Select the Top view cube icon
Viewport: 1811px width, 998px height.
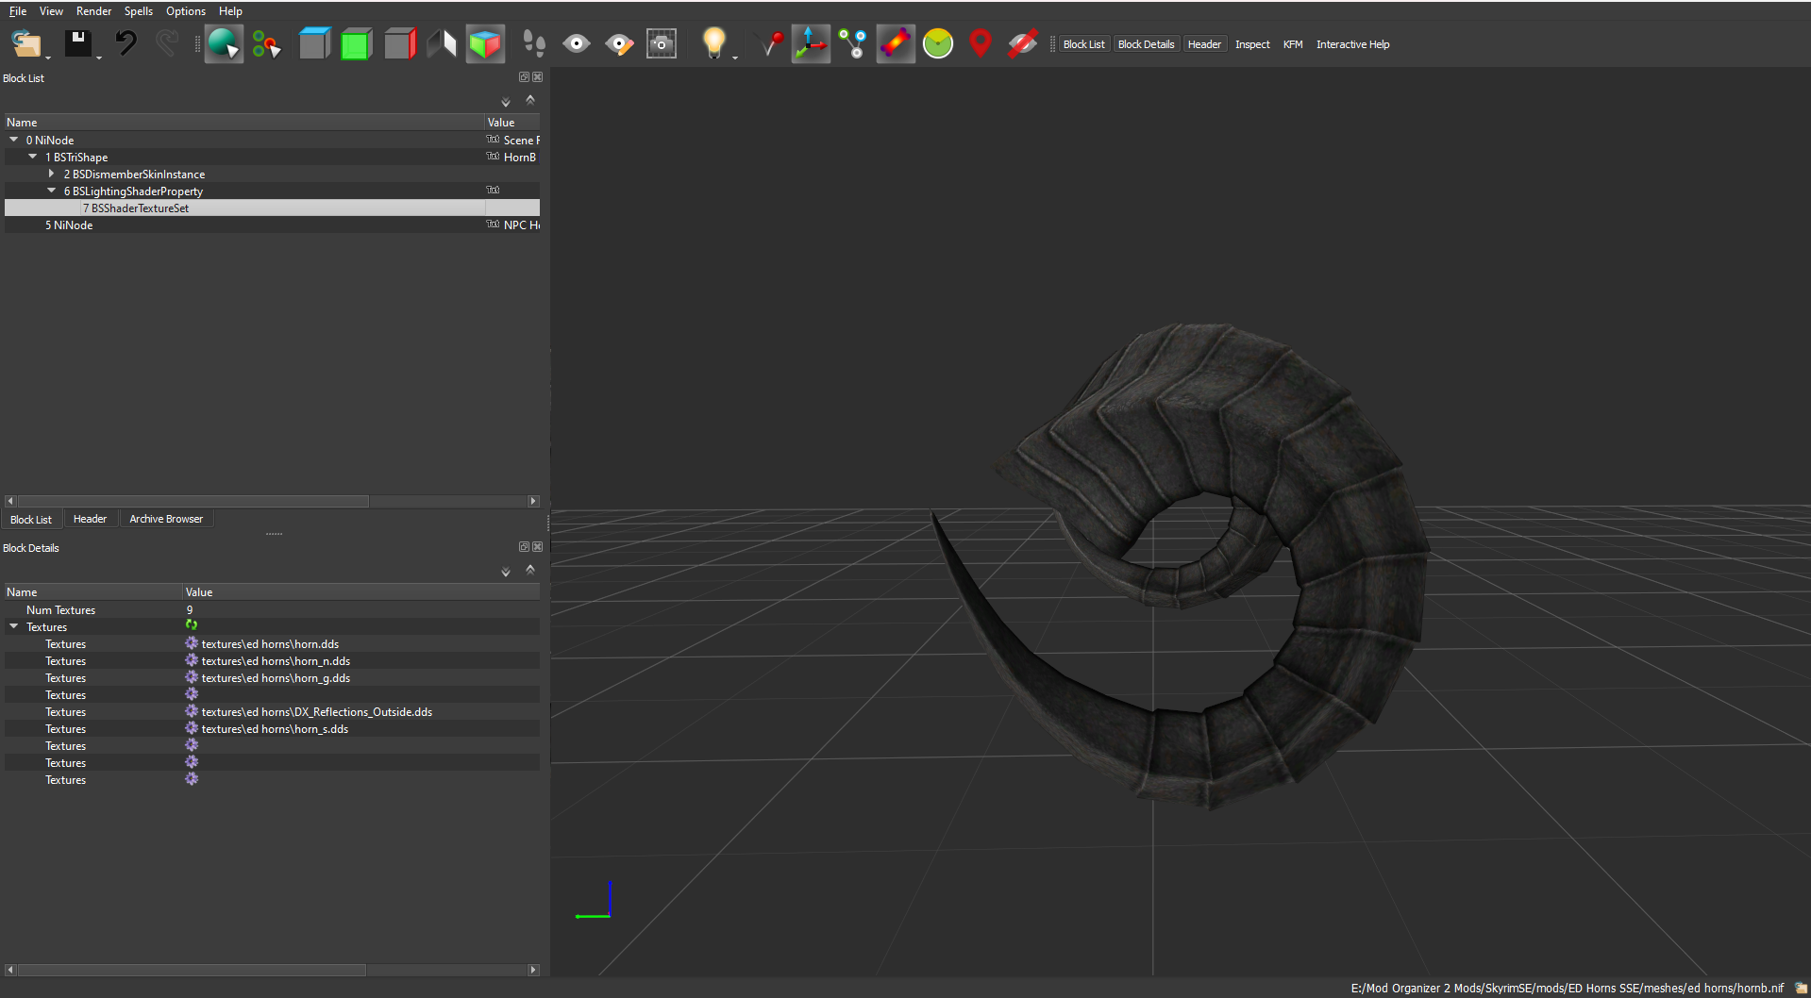(x=314, y=44)
